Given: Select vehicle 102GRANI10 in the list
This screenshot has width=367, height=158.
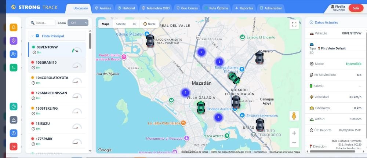Looking at the screenshot, I should click(x=57, y=65).
